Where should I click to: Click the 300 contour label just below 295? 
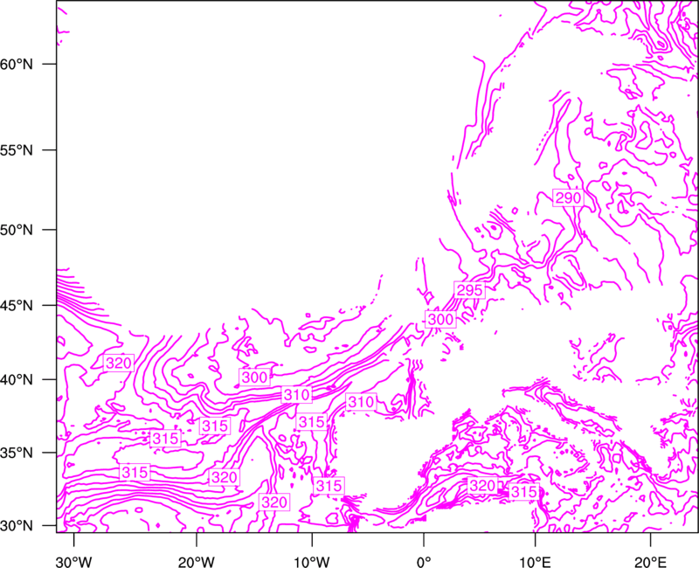pos(440,319)
